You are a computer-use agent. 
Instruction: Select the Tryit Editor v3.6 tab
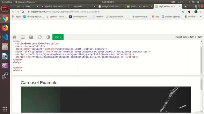coord(167,6)
